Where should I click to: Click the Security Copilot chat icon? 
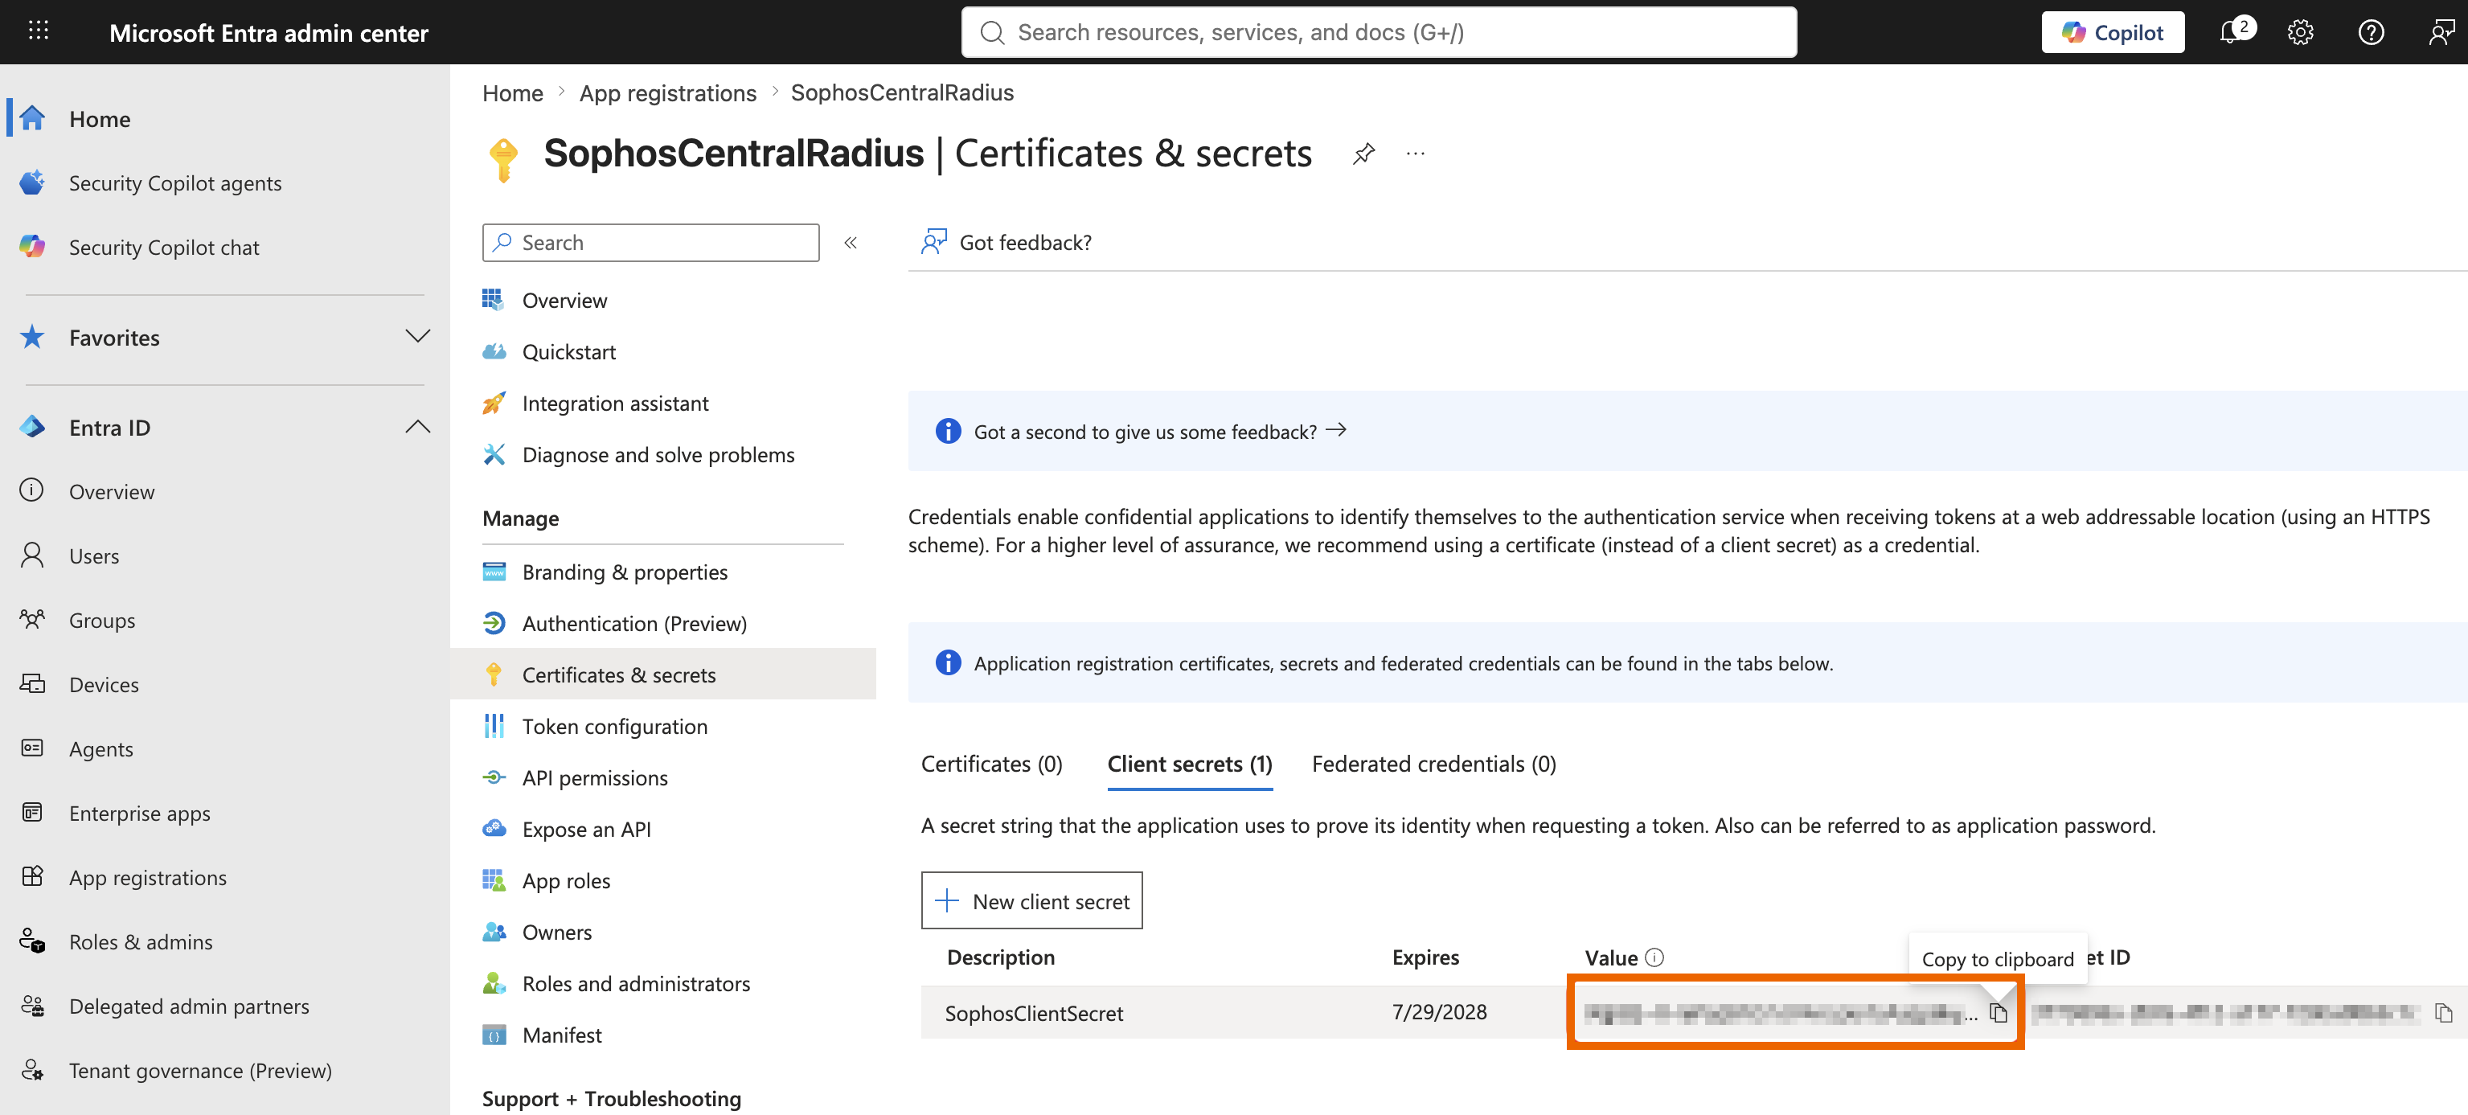tap(31, 246)
